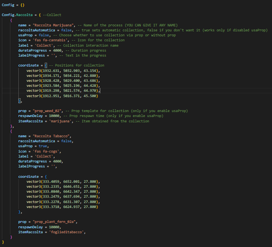Image resolution: width=272 pixels, height=247 pixels.
Task: Click the true value of second usaProp
Action: point(43,146)
